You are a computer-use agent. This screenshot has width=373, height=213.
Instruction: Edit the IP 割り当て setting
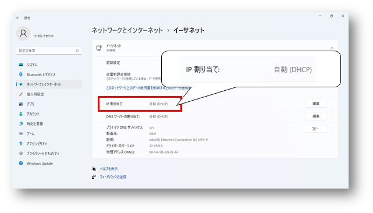pos(316,104)
